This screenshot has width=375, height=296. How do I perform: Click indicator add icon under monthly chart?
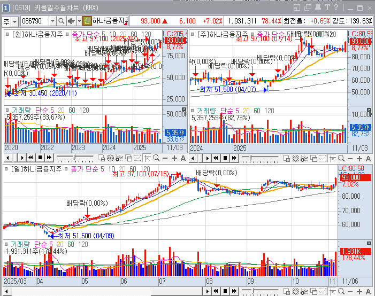click(119, 158)
